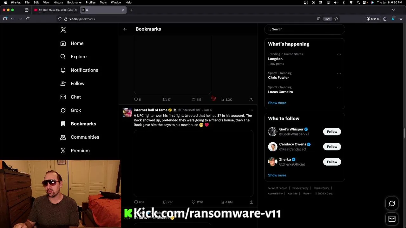Open a new Firefox tab
This screenshot has height=228, width=406.
(131, 10)
